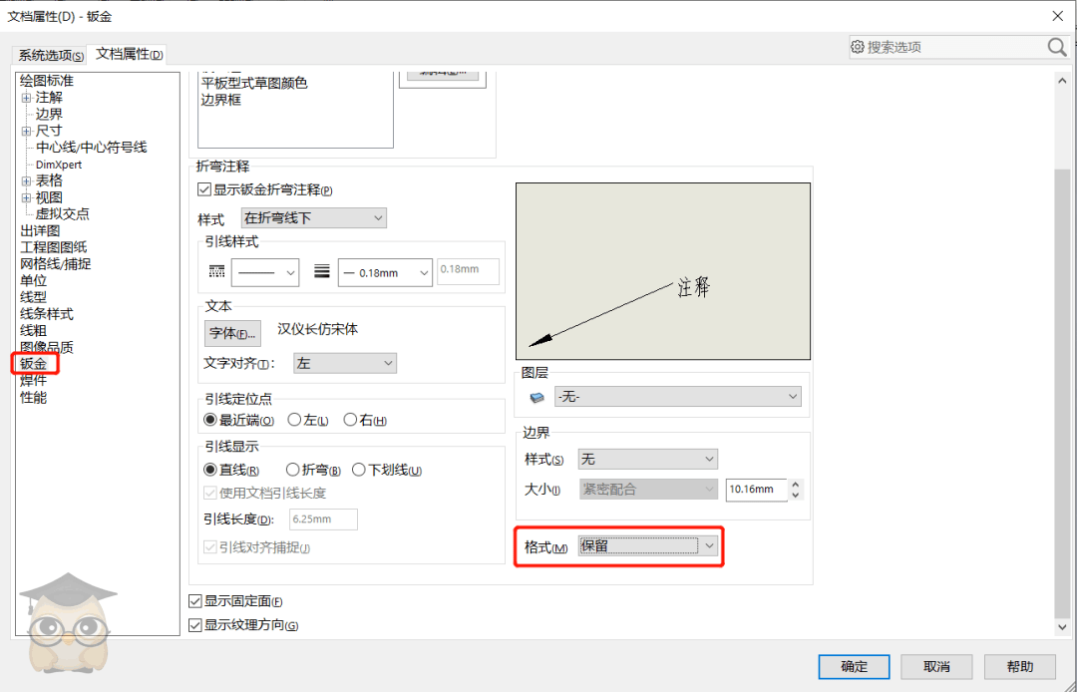The image size is (1077, 692).
Task: Increase border size with stepper up arrow
Action: (x=795, y=485)
